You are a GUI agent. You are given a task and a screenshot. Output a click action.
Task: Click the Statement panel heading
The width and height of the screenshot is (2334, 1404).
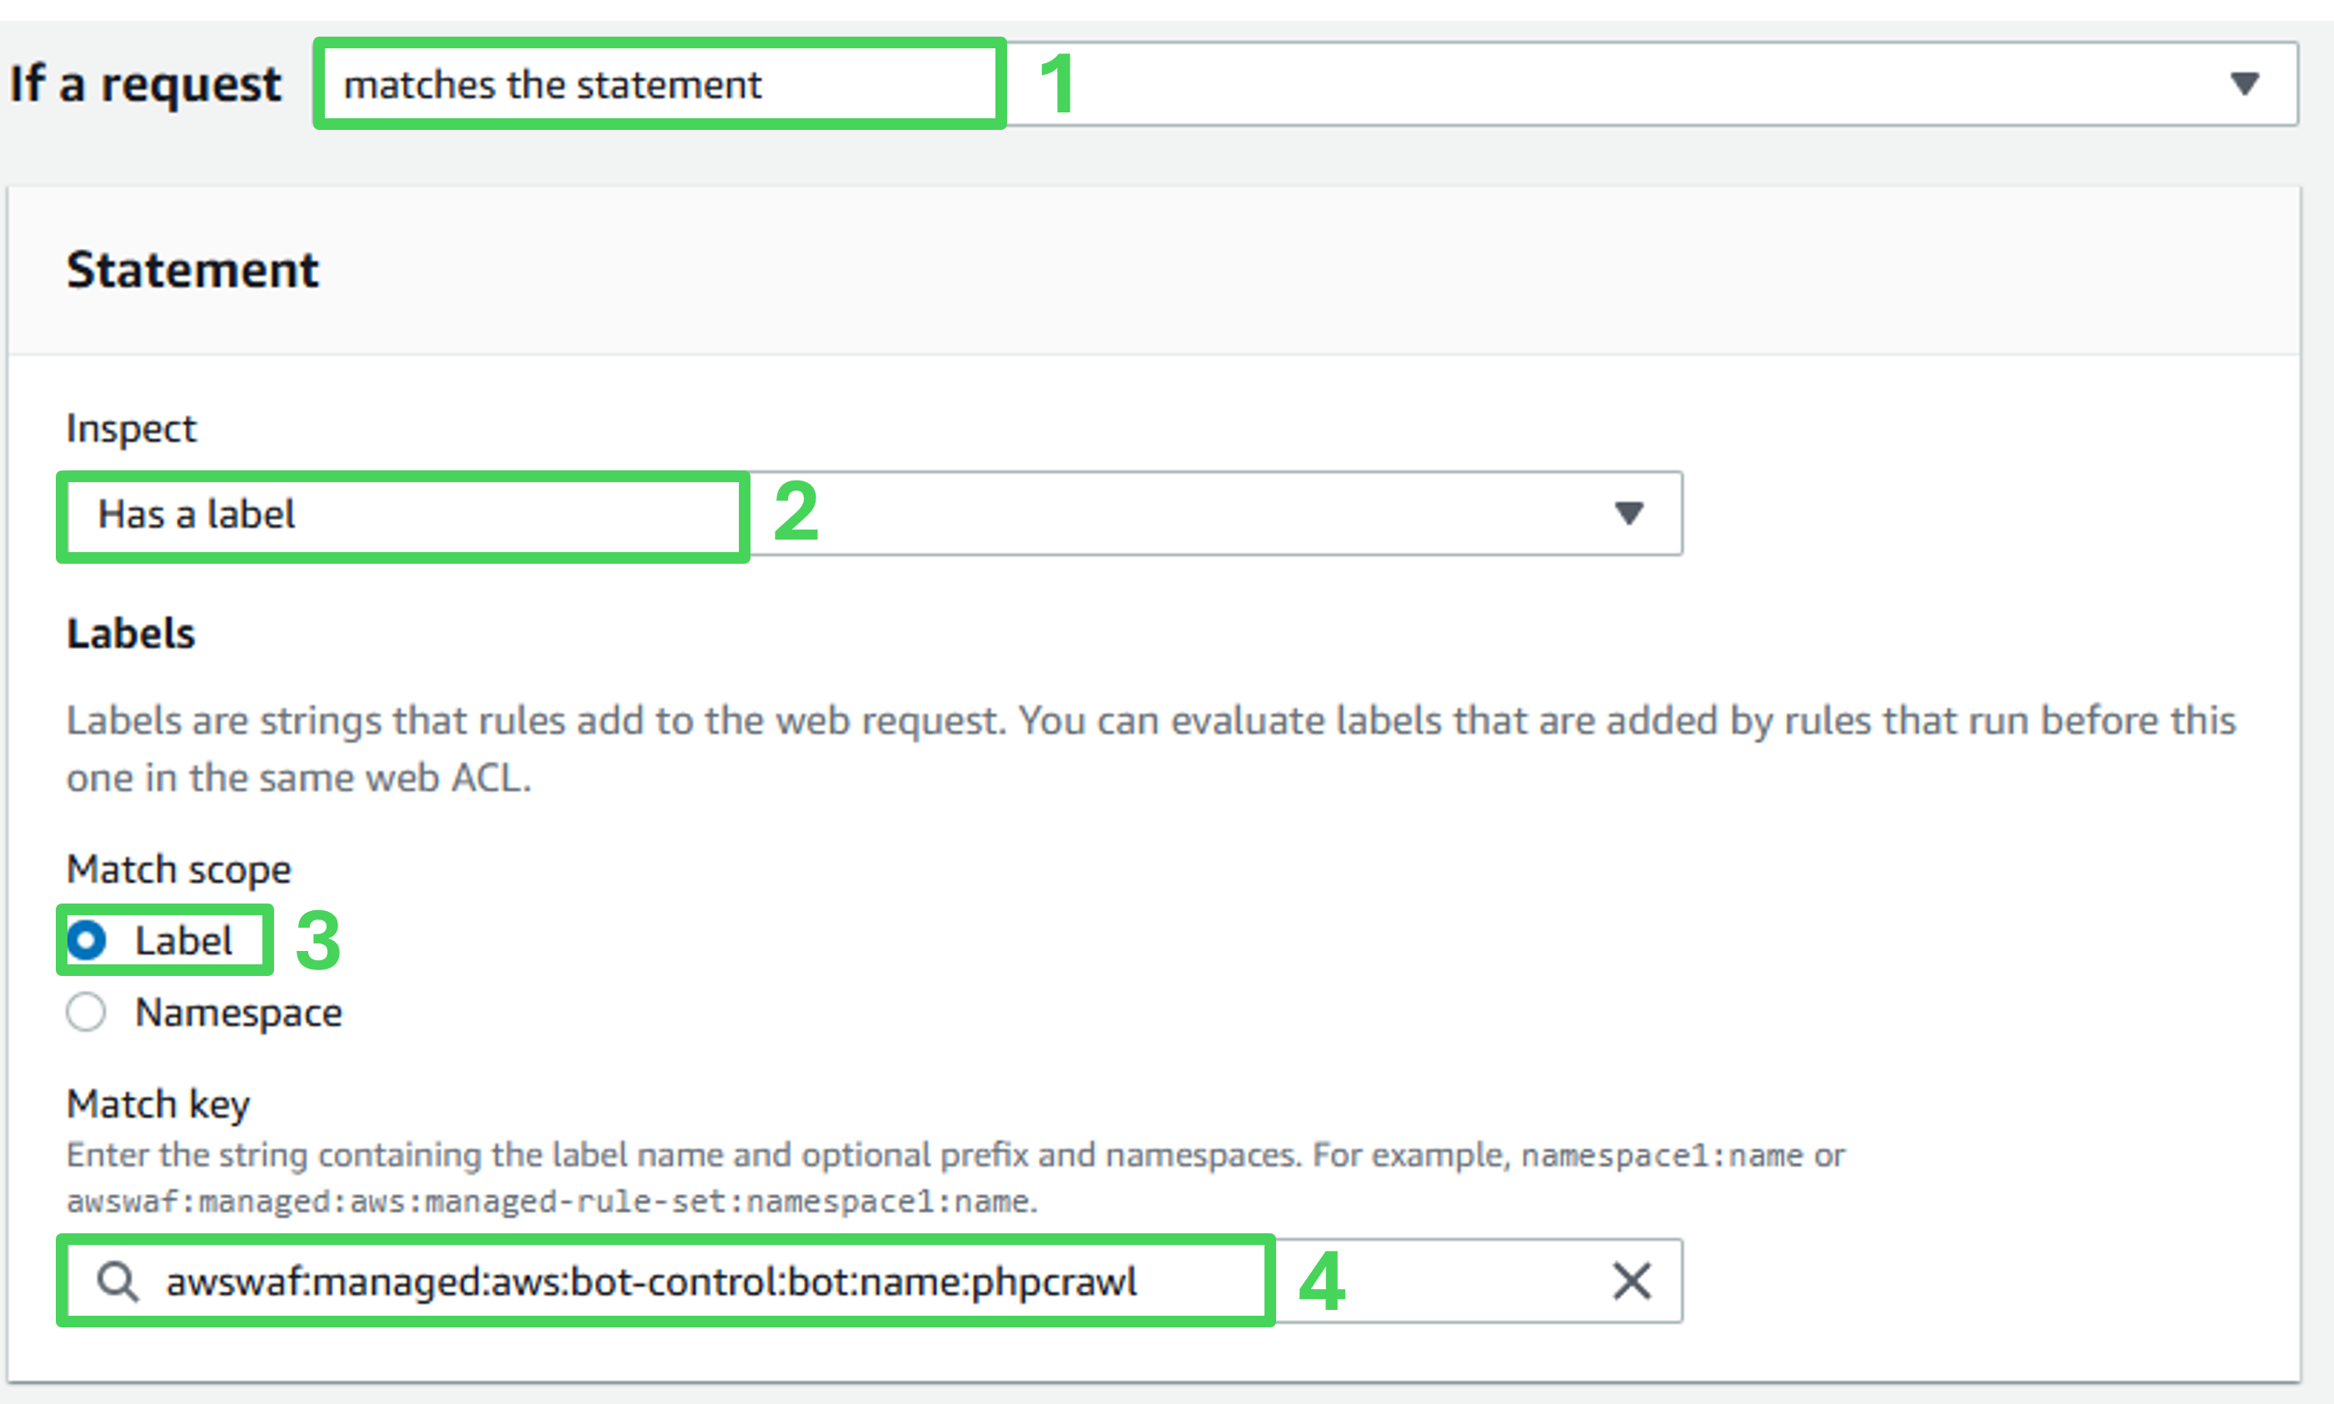(193, 270)
